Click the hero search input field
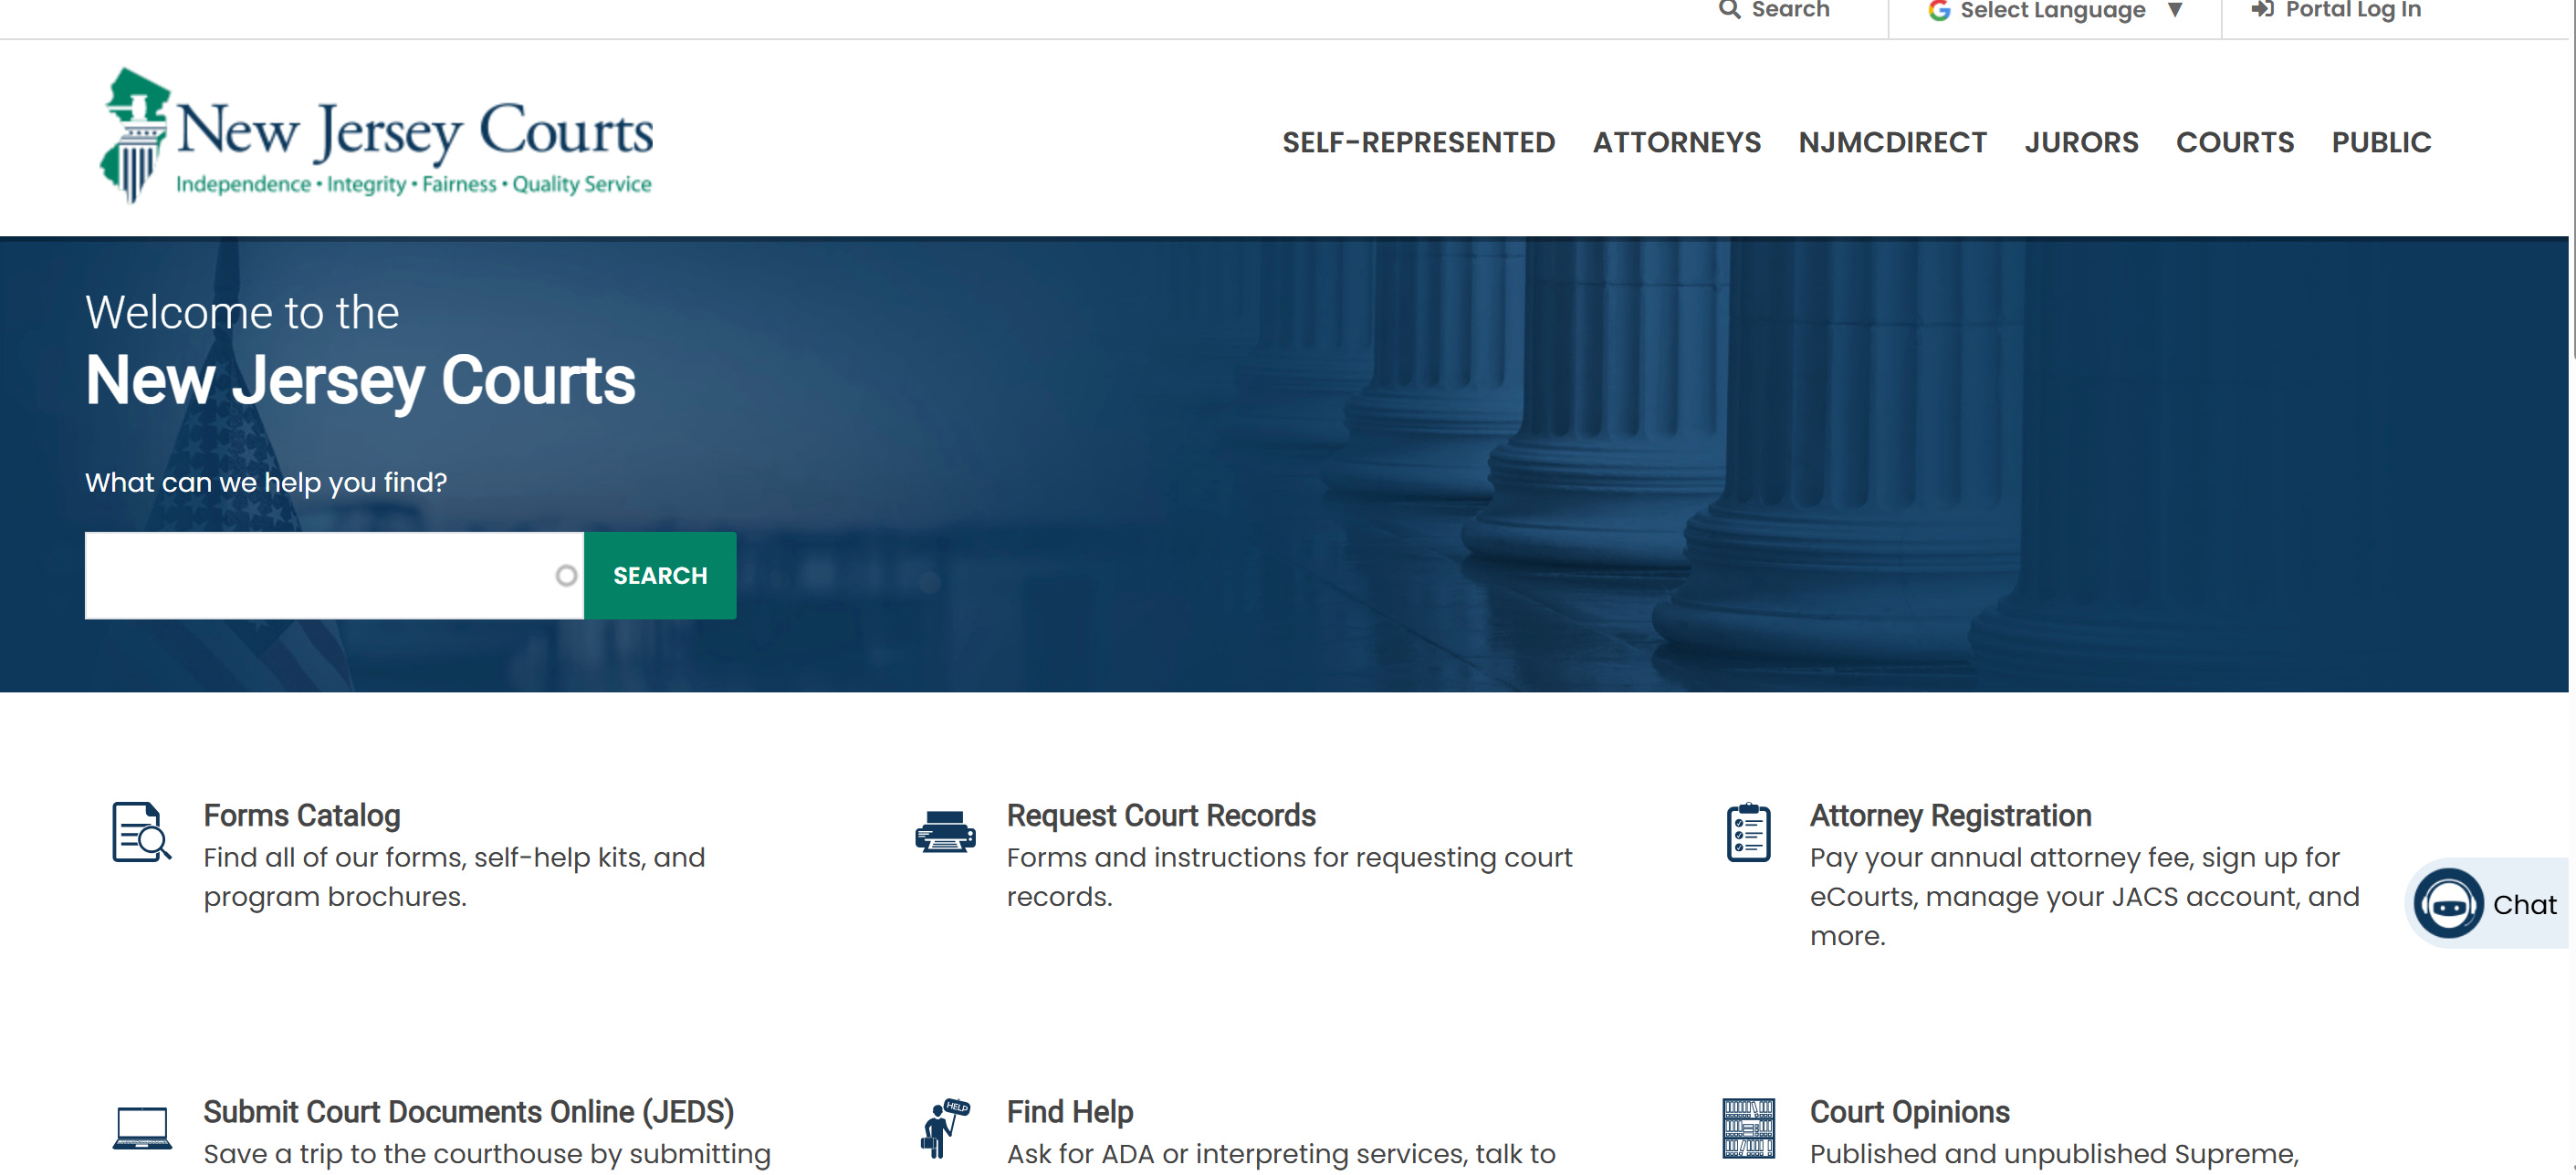2576x1175 pixels. point(334,576)
